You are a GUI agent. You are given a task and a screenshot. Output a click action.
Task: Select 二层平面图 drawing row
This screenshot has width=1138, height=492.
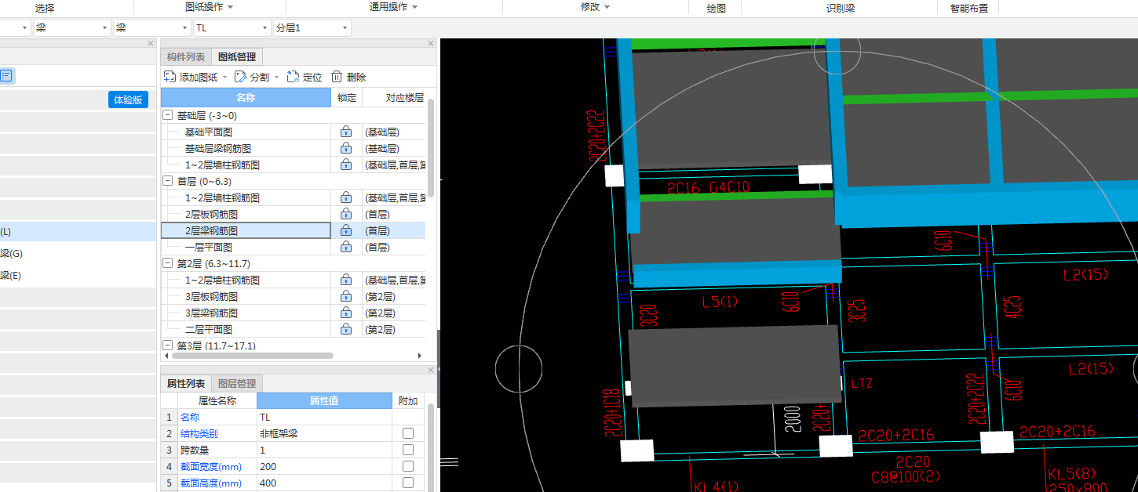pos(246,330)
